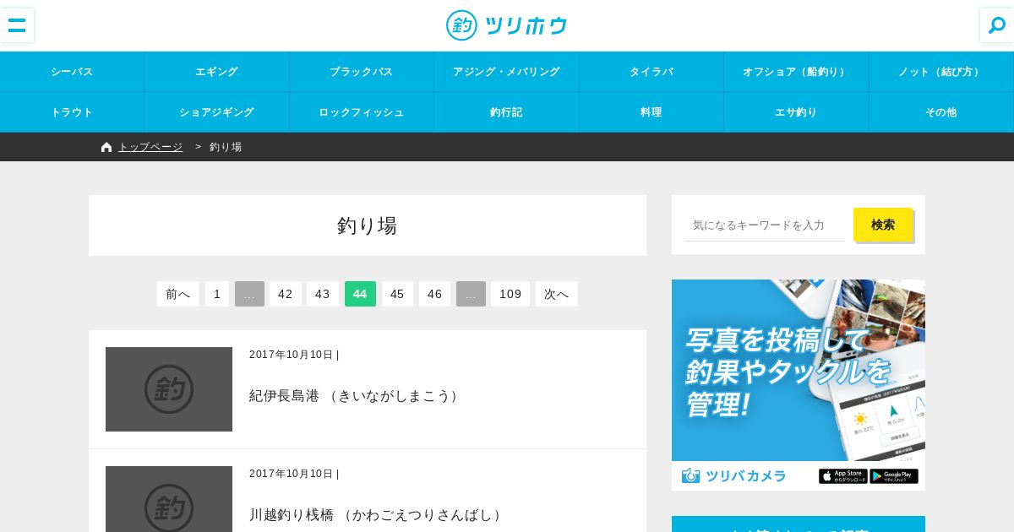Go to the 料理 category
This screenshot has height=532, width=1014.
pos(651,112)
